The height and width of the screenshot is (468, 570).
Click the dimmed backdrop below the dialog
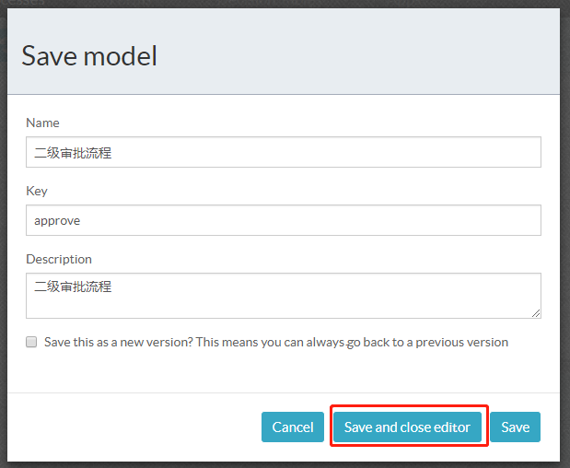coord(276,463)
